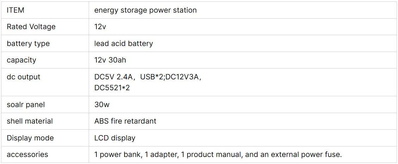Click the accessories row label
This screenshot has height=164, width=398.
click(x=27, y=155)
